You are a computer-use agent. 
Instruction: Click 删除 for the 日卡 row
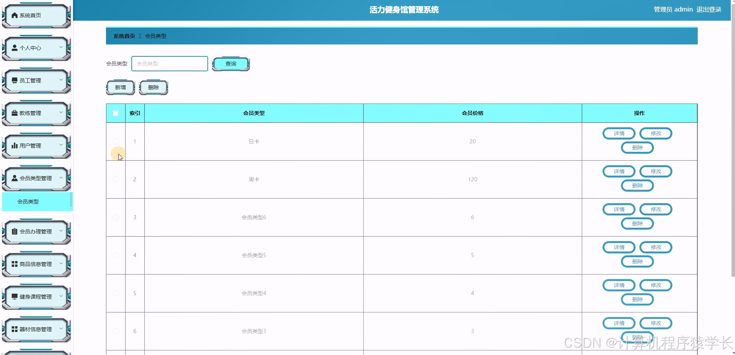coord(637,148)
